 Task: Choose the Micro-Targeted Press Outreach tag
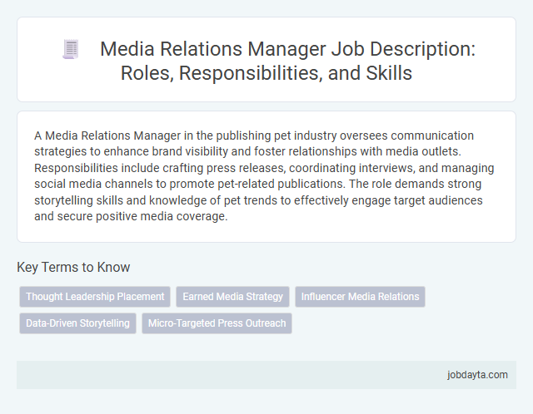point(217,323)
